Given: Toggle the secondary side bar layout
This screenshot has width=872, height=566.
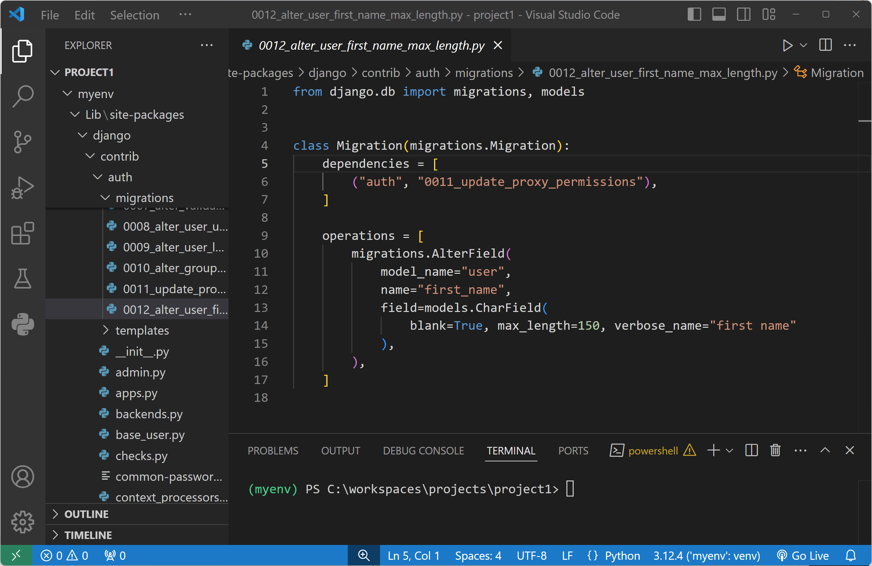Looking at the screenshot, I should [743, 15].
